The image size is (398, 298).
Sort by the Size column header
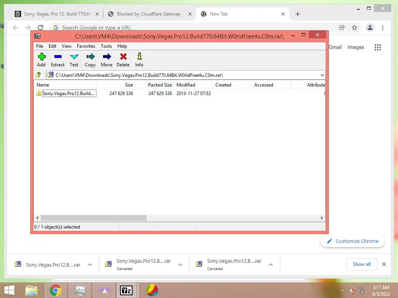pos(115,85)
